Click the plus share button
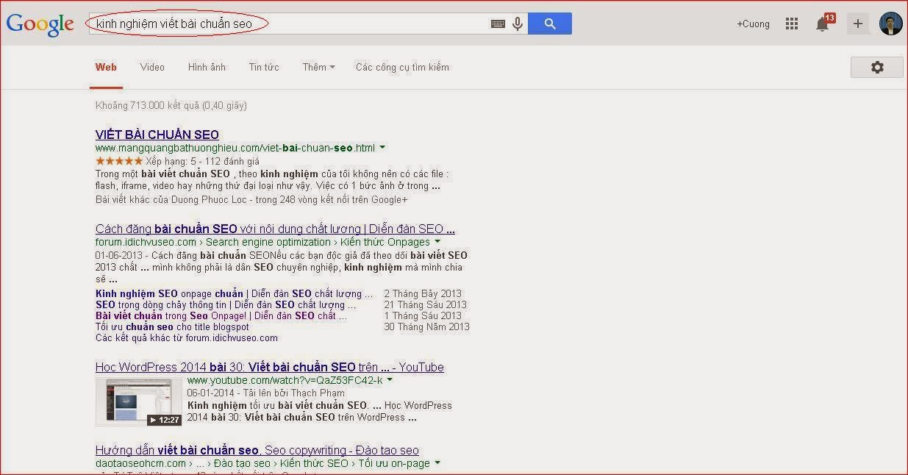Viewport: 908px width, 475px height. click(x=857, y=24)
